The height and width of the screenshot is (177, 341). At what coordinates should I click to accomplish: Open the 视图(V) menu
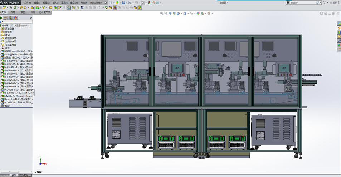coord(46,3)
